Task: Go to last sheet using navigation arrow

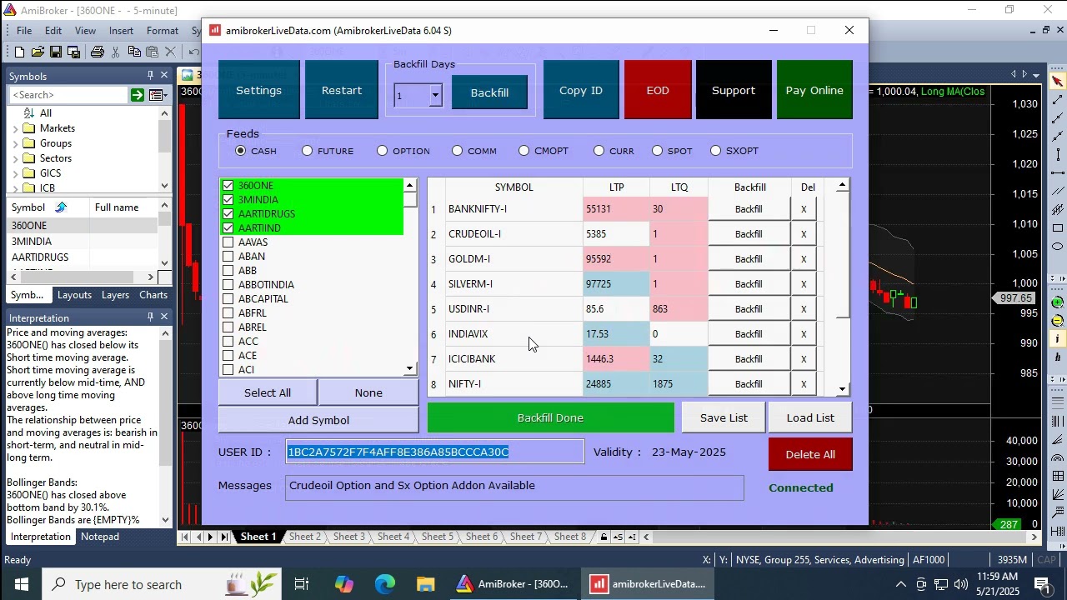Action: [x=223, y=537]
